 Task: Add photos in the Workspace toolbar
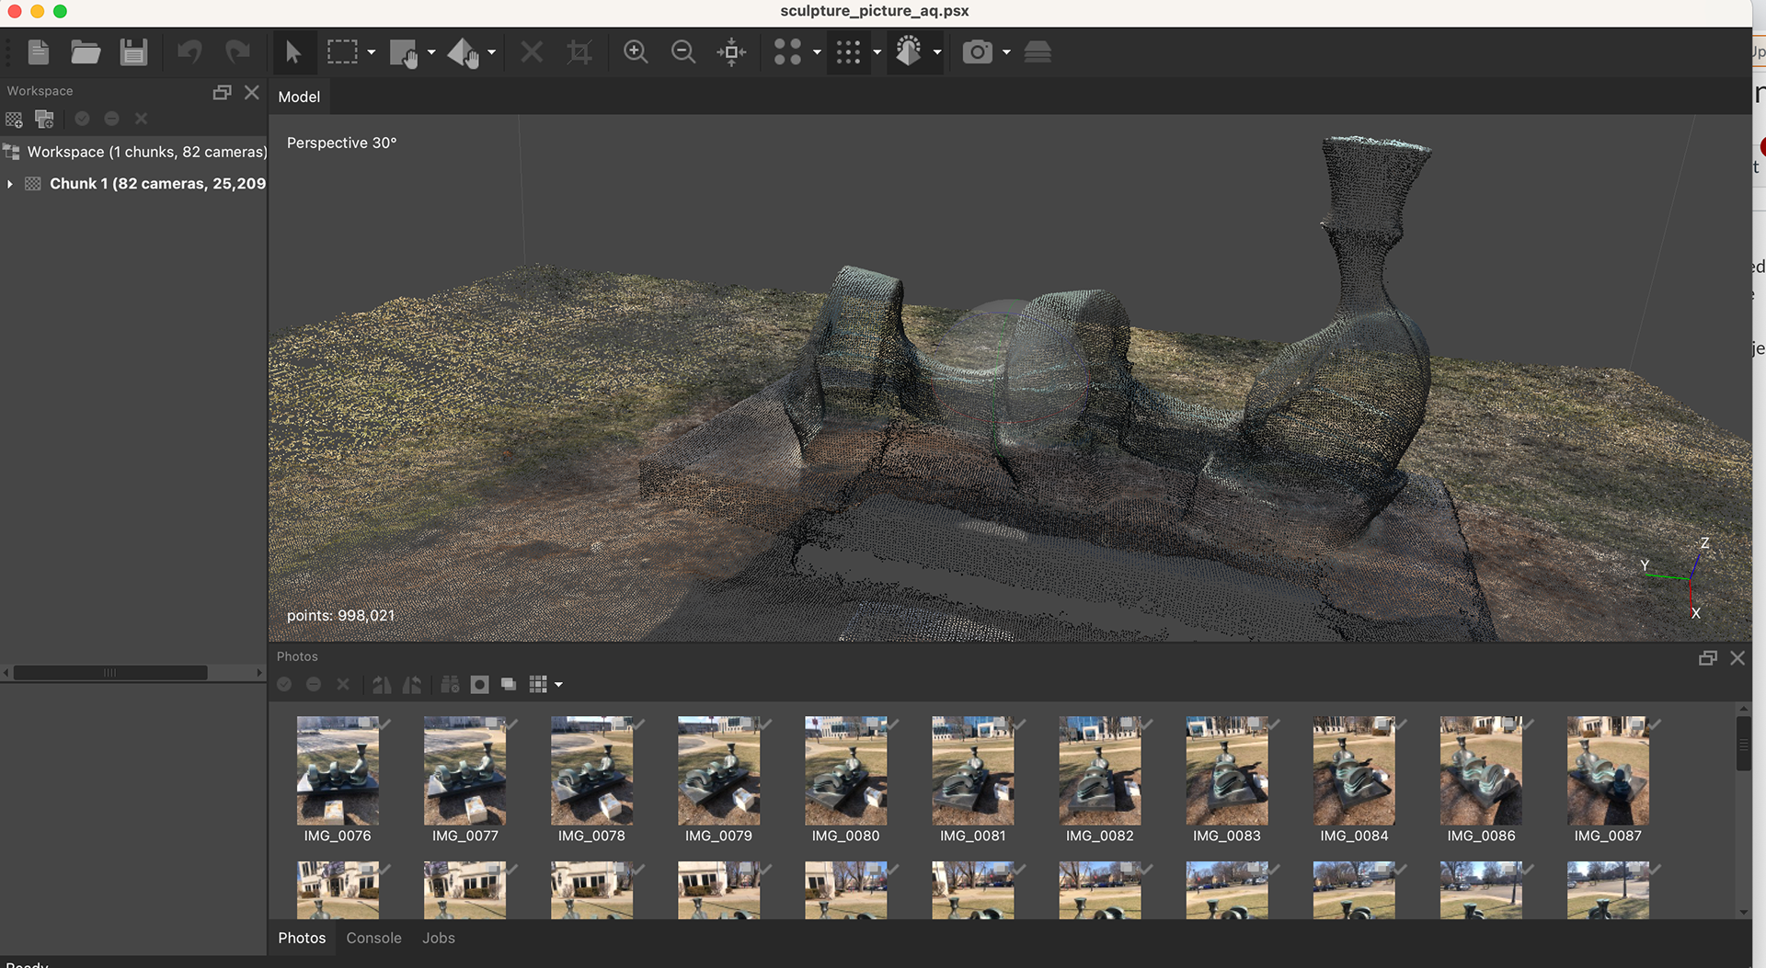pos(44,120)
